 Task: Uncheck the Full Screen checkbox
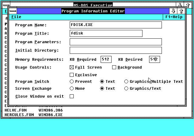72,67
